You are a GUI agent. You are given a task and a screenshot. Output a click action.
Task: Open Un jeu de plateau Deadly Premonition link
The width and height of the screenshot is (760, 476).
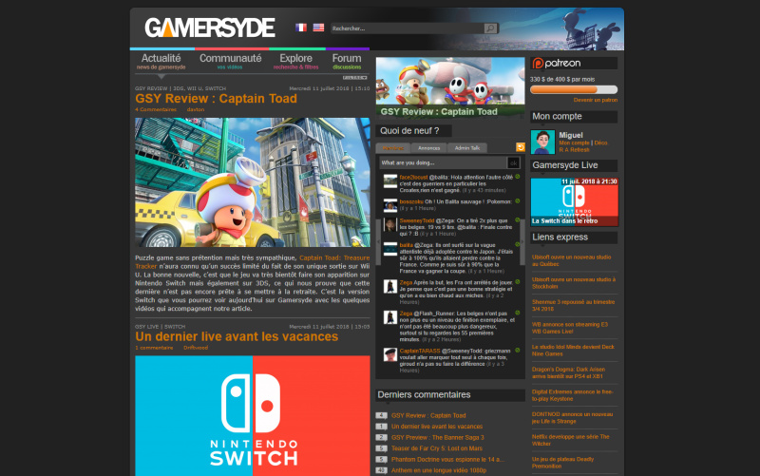click(562, 463)
